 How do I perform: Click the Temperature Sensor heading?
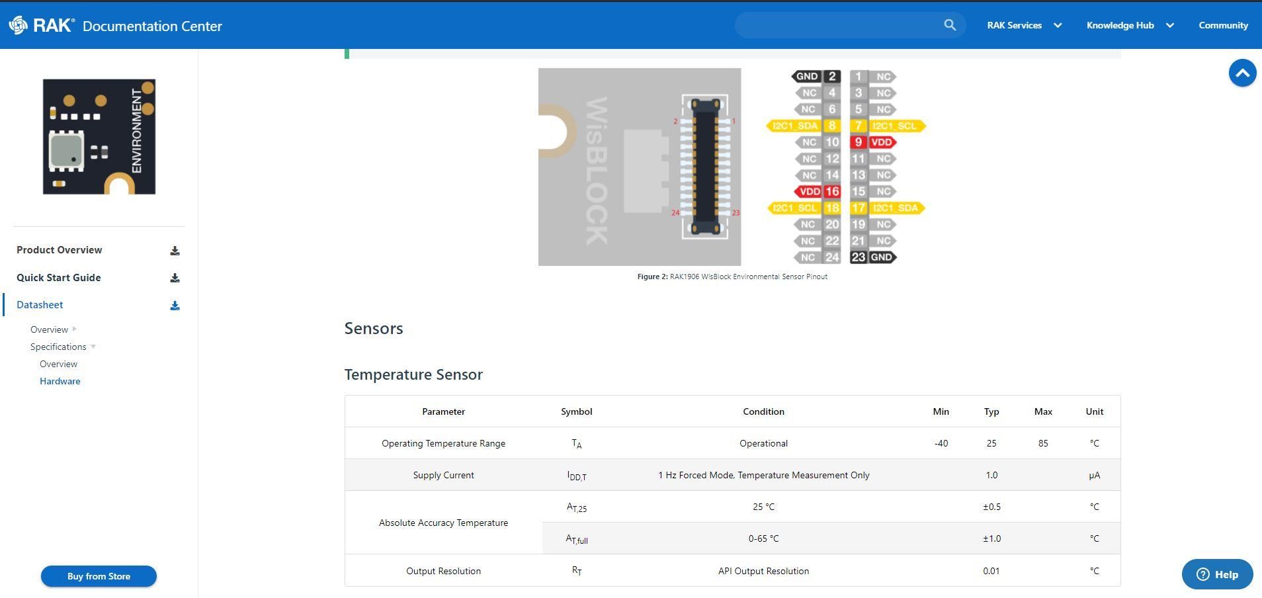coord(413,374)
